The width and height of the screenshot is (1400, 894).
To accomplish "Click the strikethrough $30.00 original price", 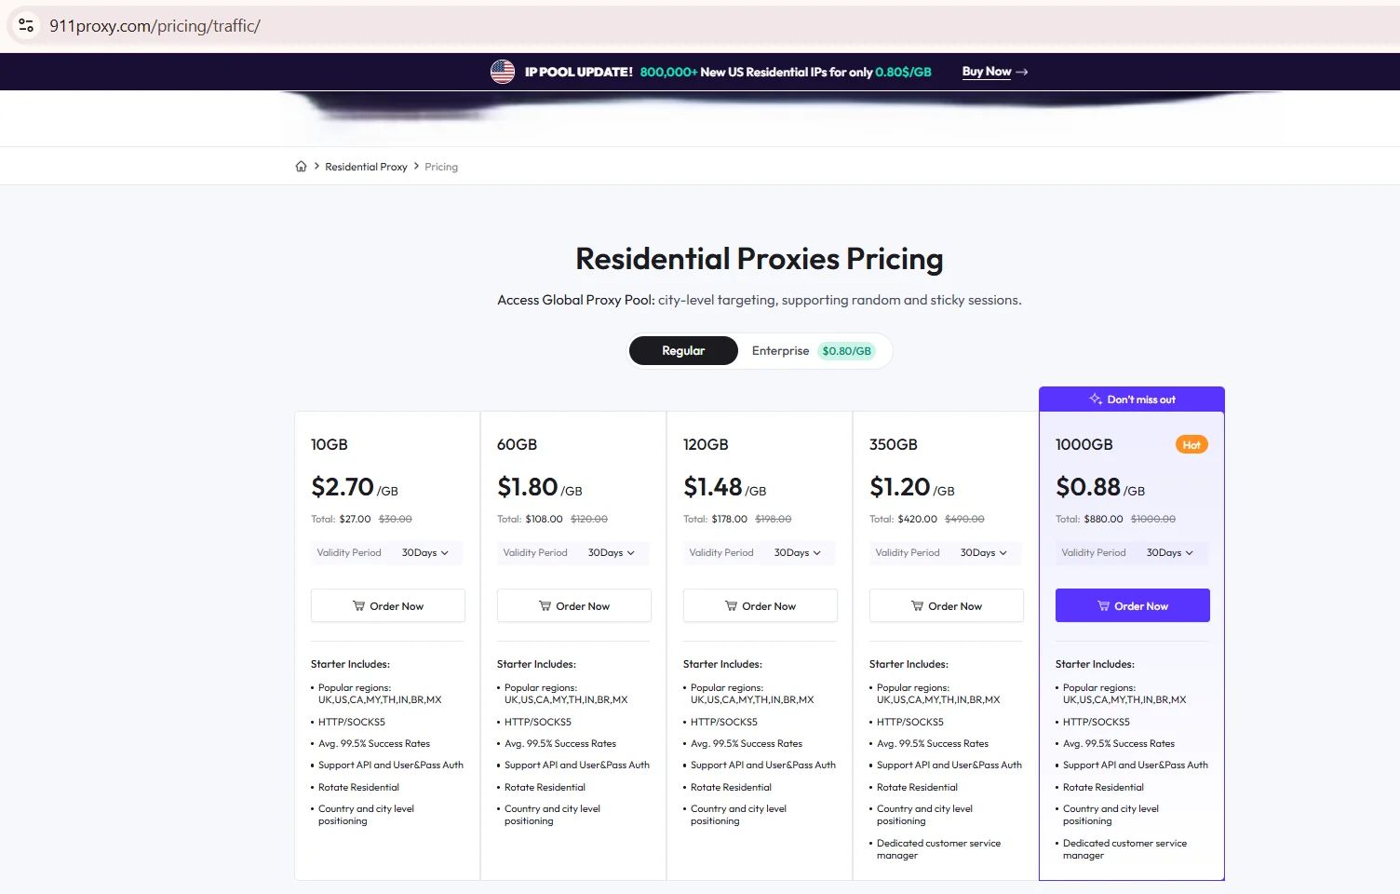I will (x=396, y=520).
